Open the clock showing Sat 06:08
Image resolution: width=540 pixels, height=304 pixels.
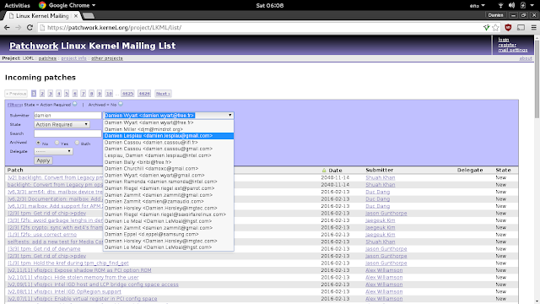(270, 5)
